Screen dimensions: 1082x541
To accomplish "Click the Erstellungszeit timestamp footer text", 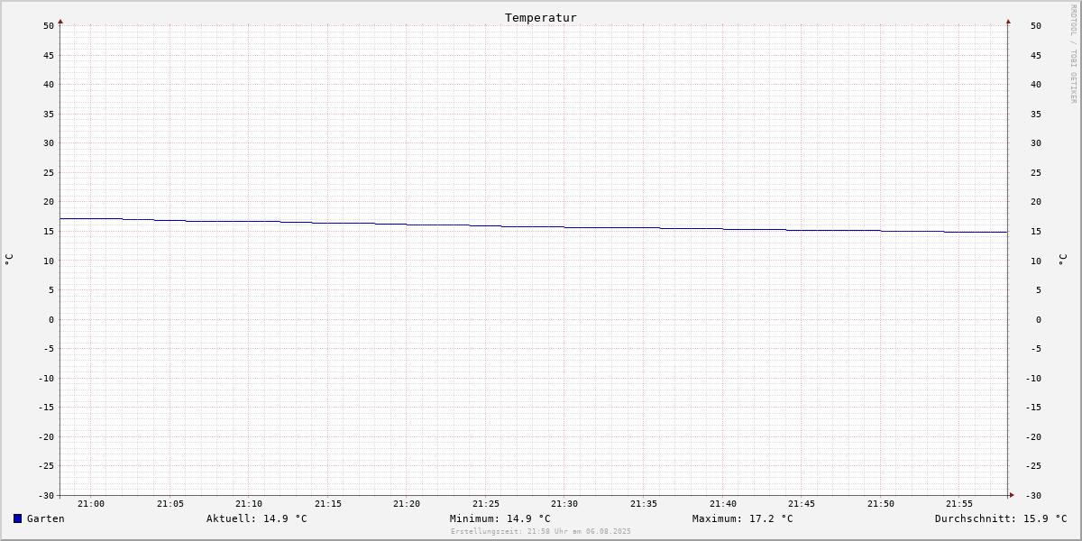I will pos(541,531).
